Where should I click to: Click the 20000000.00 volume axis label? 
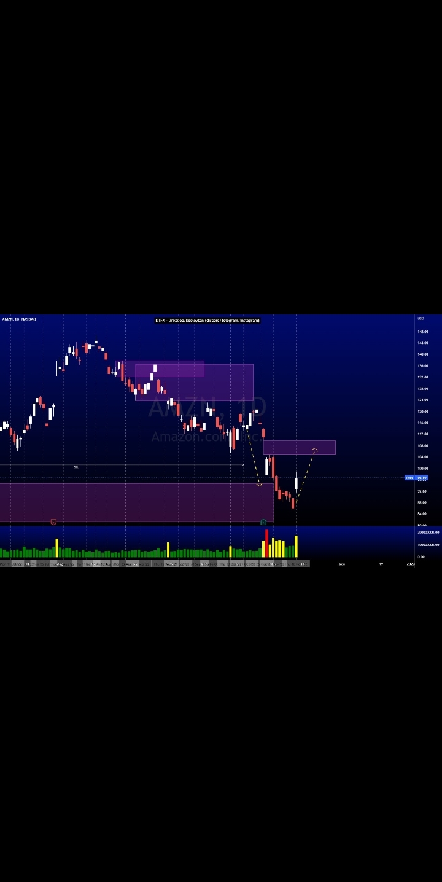pos(428,533)
